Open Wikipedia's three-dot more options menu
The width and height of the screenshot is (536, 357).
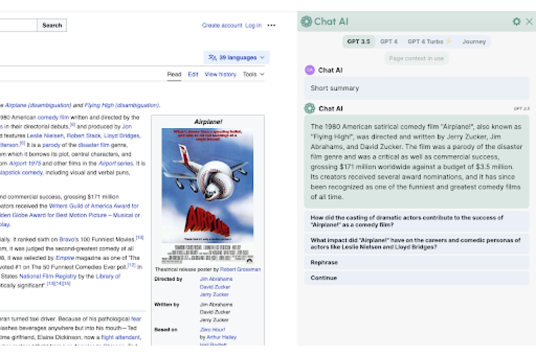point(271,25)
